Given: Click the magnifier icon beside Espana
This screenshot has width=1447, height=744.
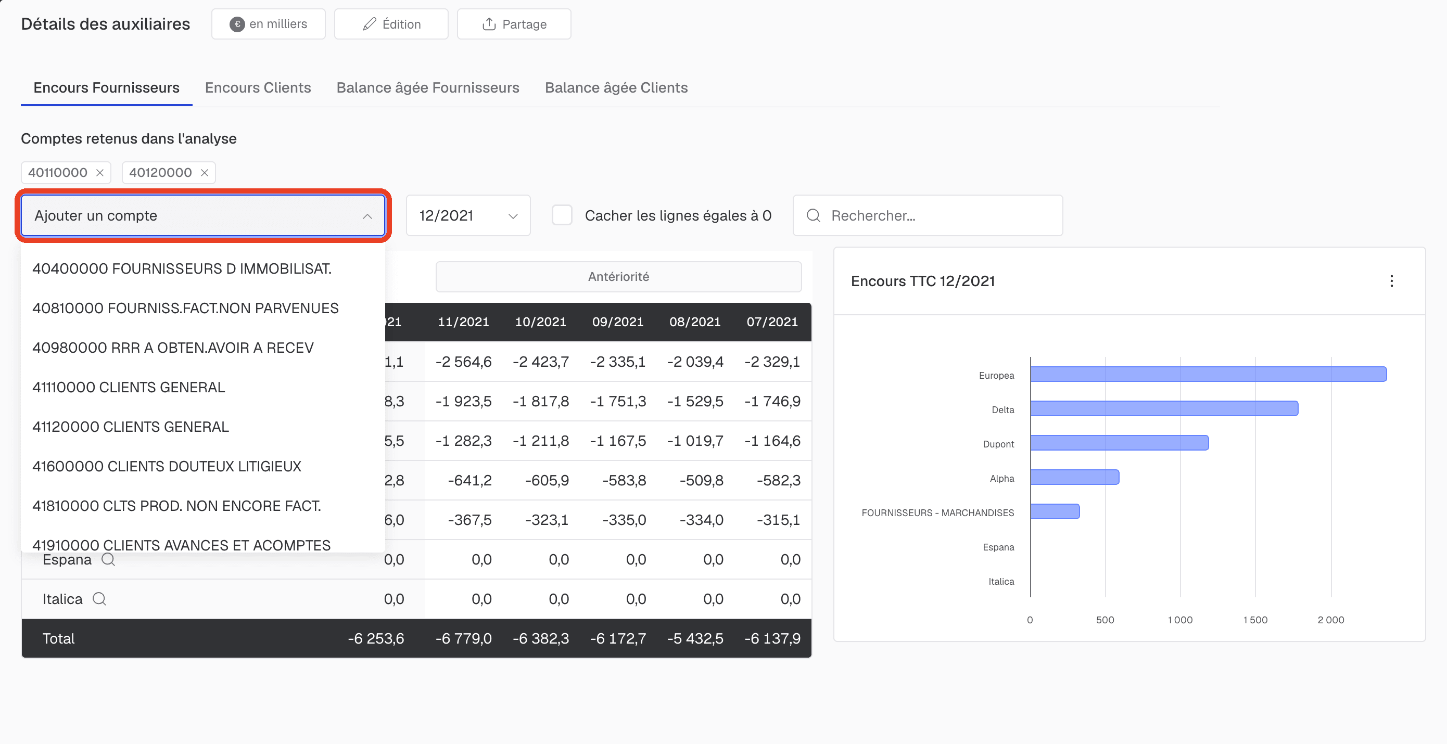Looking at the screenshot, I should 108,559.
